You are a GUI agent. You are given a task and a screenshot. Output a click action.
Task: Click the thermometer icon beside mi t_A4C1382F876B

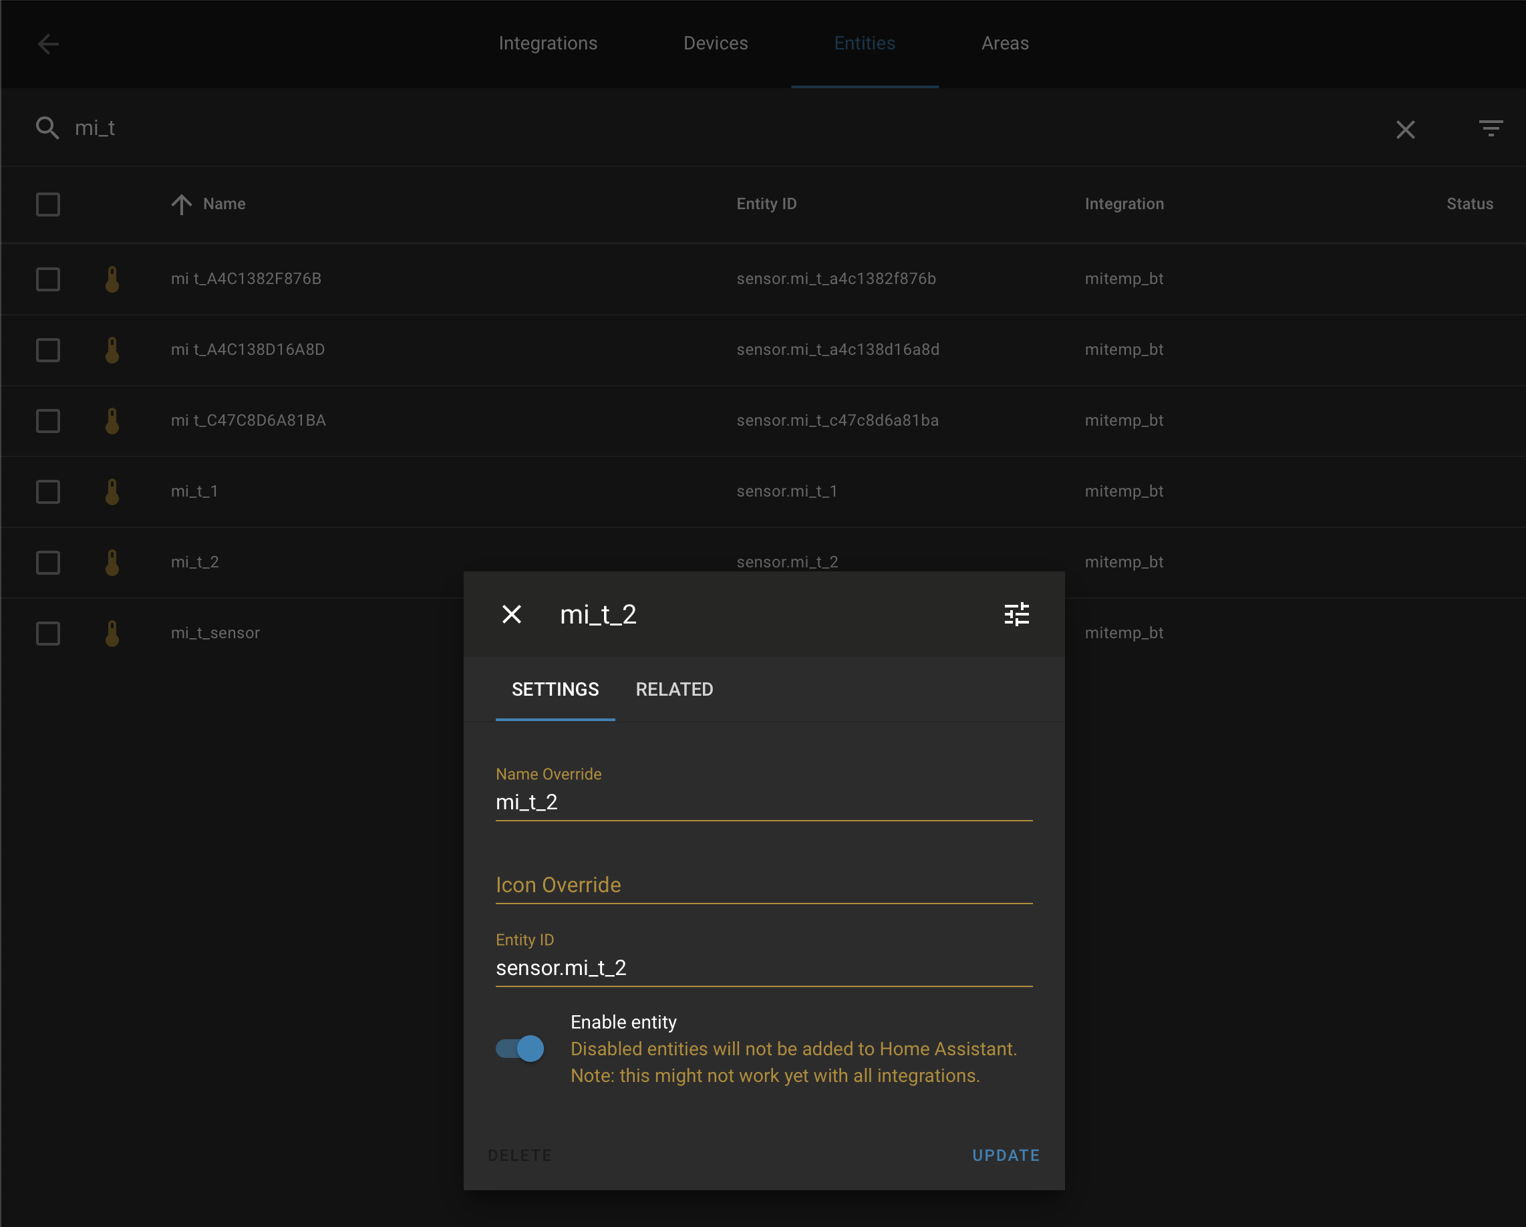pos(112,278)
